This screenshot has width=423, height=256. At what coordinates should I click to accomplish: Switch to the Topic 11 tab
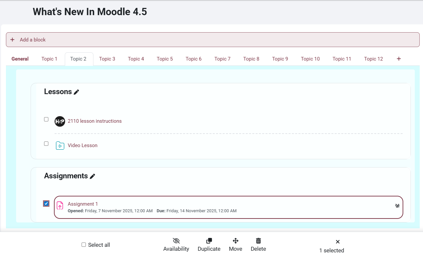[x=342, y=59]
